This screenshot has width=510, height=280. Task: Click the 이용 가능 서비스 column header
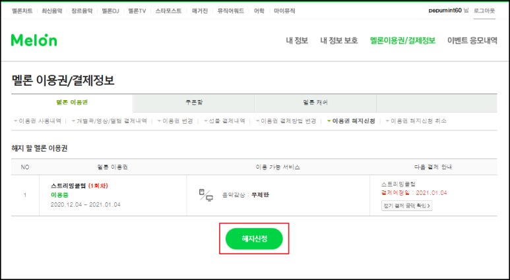click(278, 167)
